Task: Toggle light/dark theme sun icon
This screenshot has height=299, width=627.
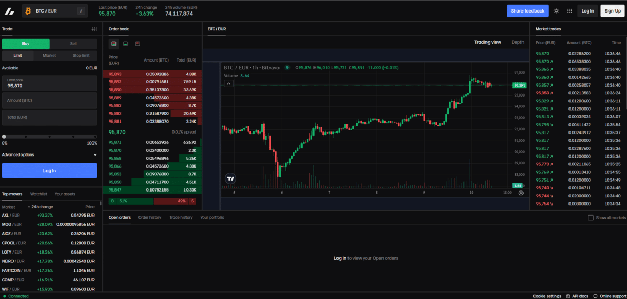Action: point(556,10)
